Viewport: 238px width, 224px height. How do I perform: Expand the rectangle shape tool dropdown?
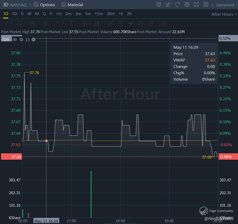25,23
